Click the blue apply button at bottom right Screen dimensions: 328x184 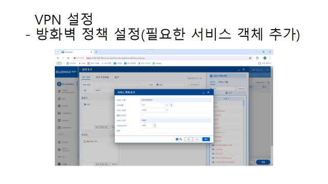click(263, 162)
